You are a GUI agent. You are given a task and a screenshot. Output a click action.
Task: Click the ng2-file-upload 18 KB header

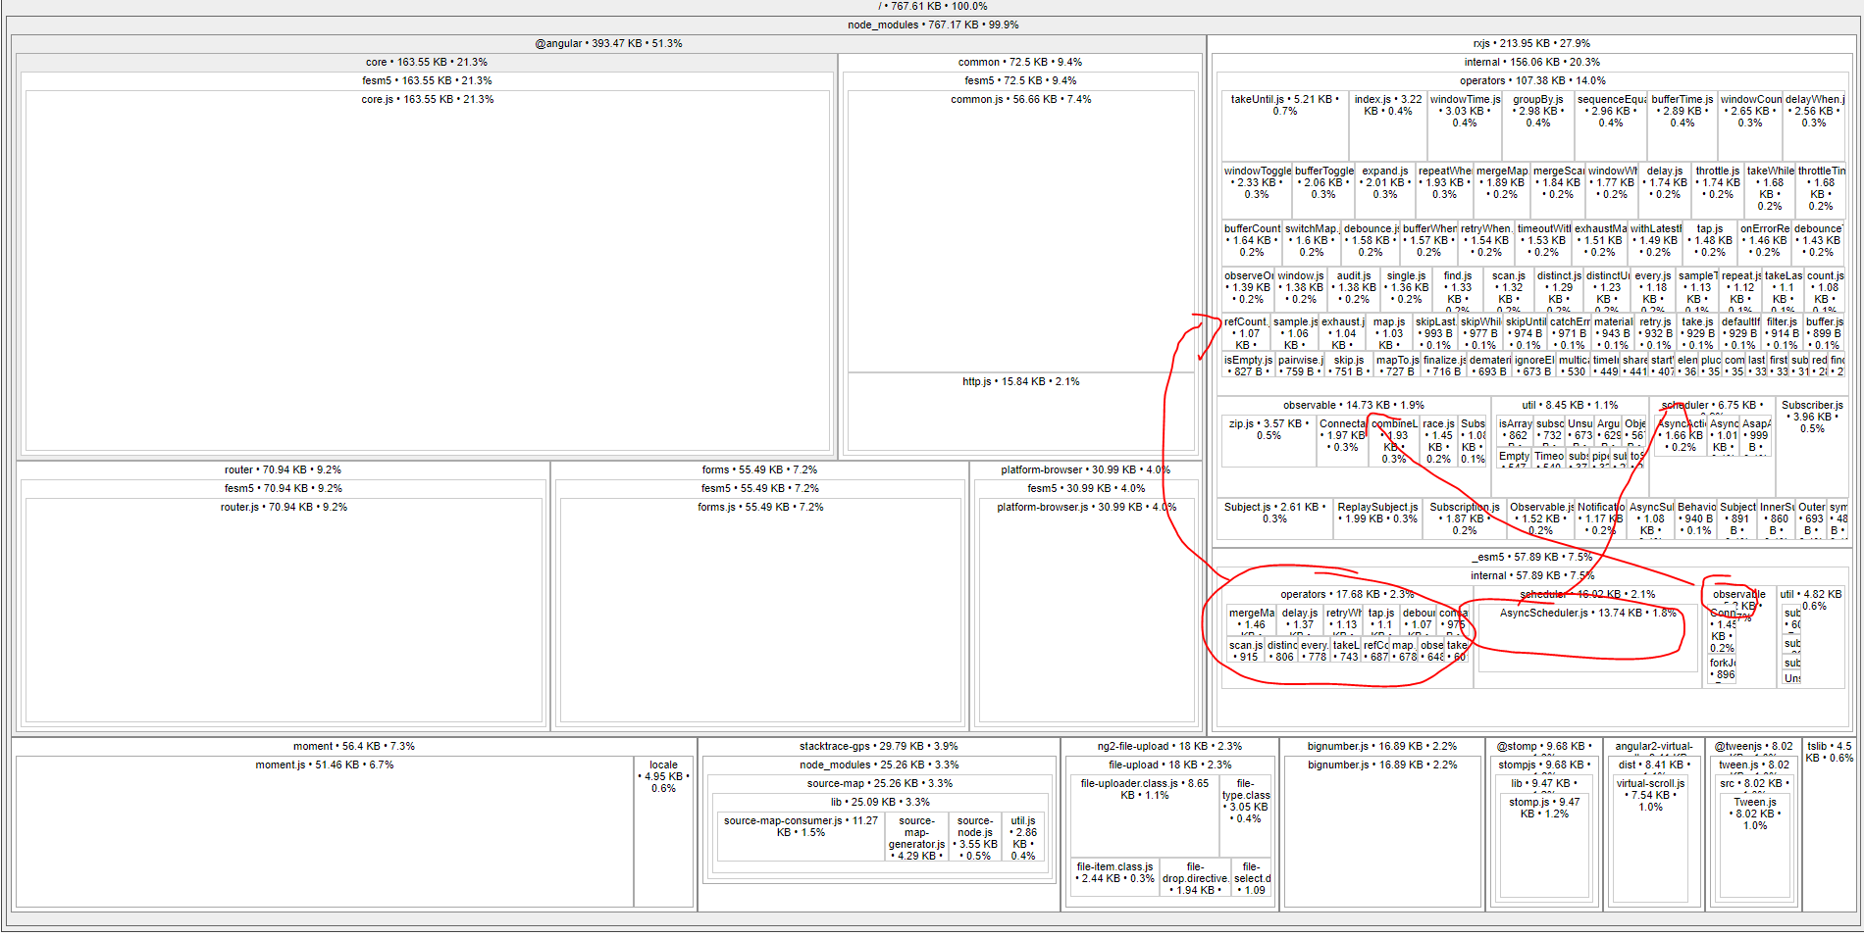1169,746
